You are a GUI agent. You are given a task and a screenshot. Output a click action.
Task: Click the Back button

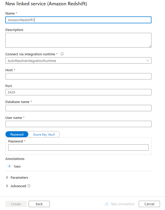[39, 204]
